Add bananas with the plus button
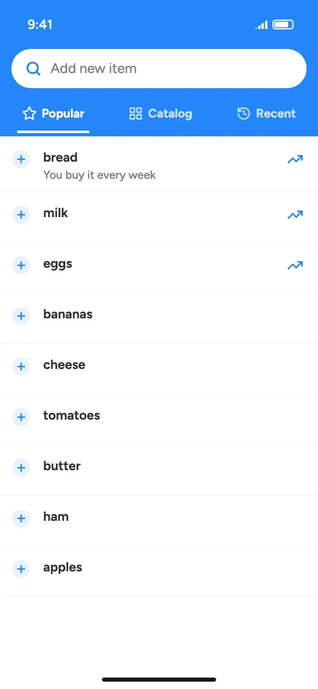This screenshot has width=318, height=689. (x=21, y=316)
